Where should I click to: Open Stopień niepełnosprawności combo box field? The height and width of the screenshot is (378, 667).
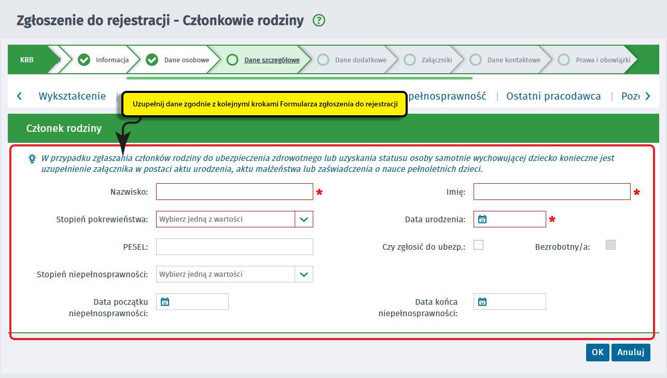[234, 274]
